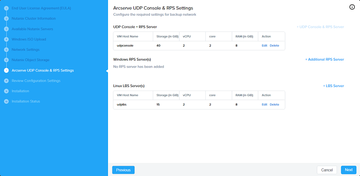Add an Additional RPS Server

coord(324,59)
